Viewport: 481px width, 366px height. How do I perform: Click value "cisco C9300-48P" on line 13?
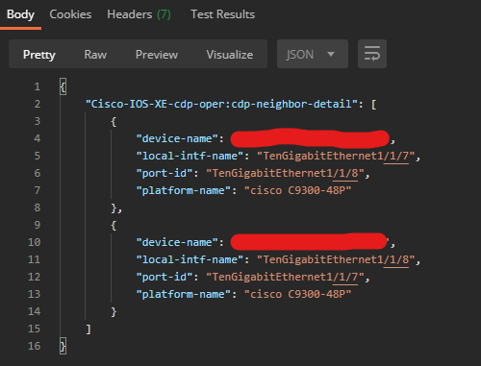(298, 294)
